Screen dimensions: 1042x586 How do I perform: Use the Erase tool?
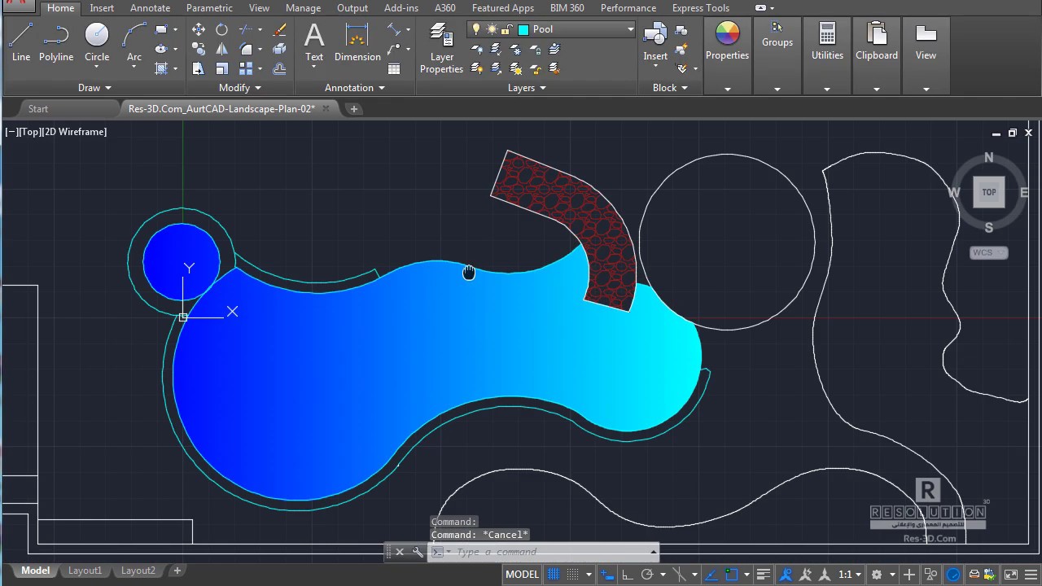tap(279, 29)
